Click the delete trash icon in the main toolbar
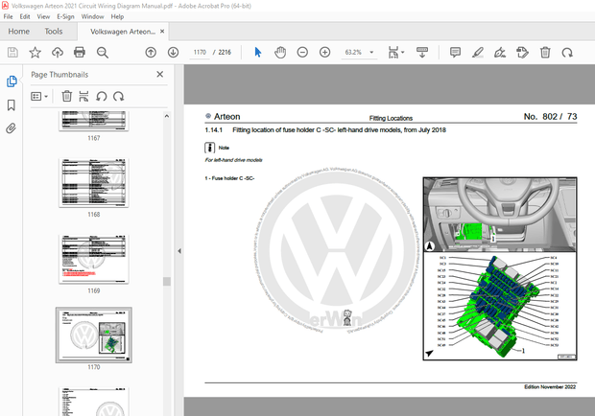The width and height of the screenshot is (595, 416). 545,53
